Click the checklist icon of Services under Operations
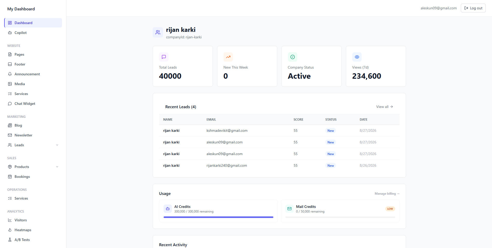Screen dimensions: 492x248 [10, 198]
